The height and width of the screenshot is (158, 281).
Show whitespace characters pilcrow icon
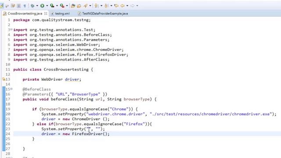[25, 6]
